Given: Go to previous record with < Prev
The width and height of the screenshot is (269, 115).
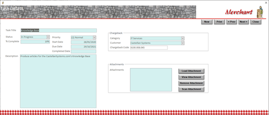Looking at the screenshot, I should click(232, 22).
